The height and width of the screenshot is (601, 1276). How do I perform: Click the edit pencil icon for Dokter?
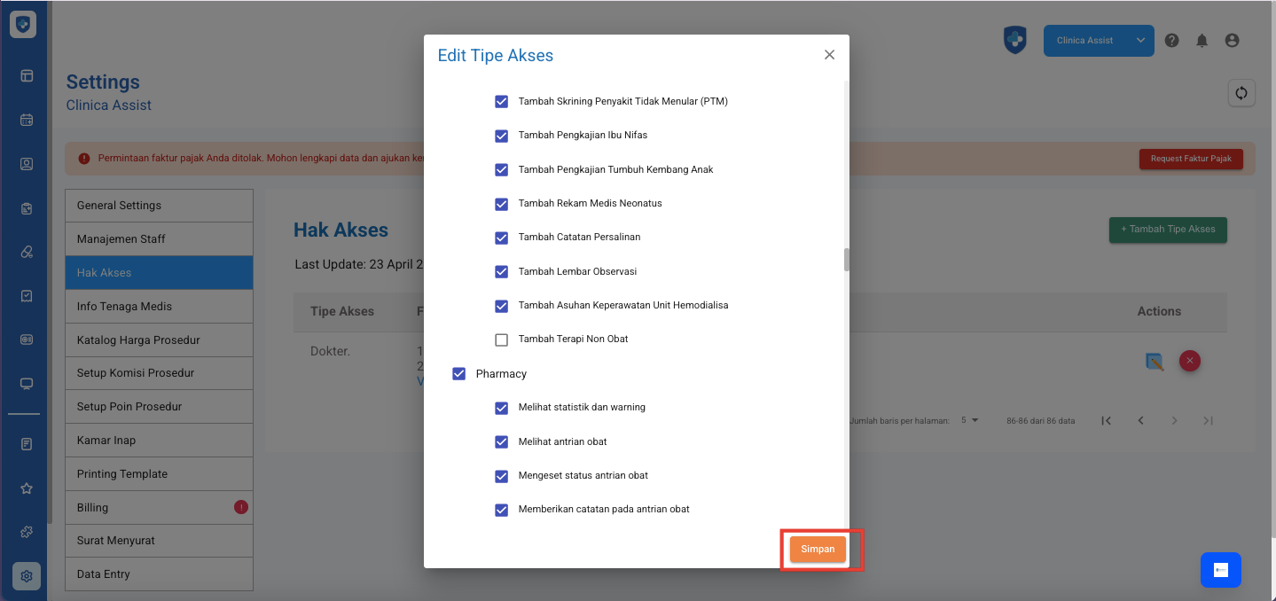click(1154, 361)
